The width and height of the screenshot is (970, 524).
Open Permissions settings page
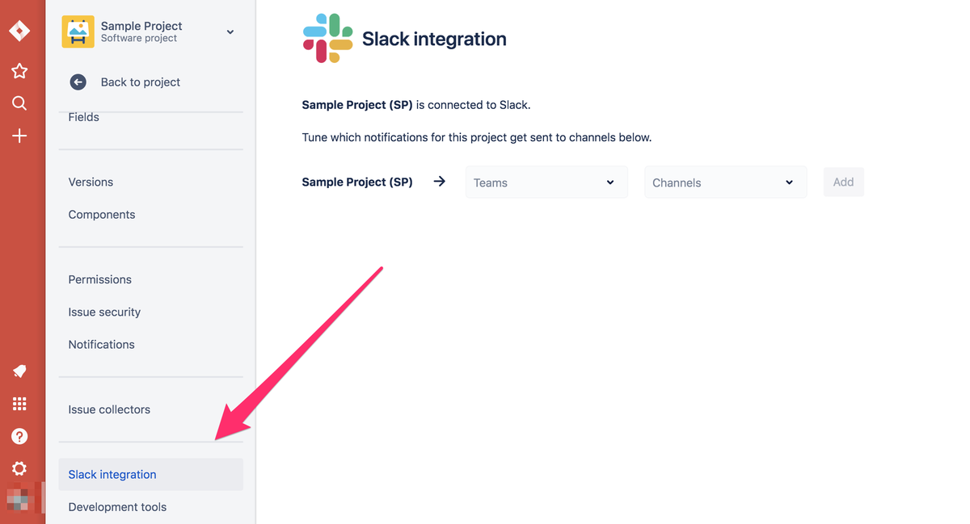[x=100, y=279]
